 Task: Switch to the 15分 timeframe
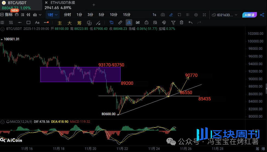pos(127,15)
